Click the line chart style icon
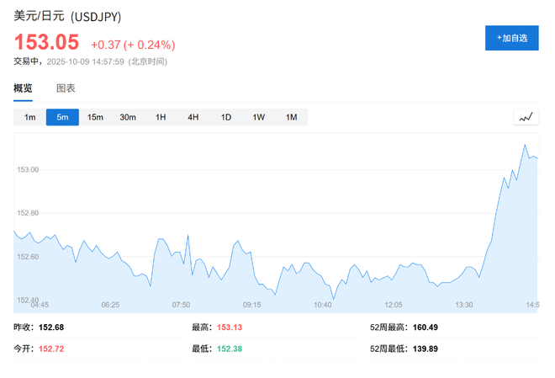 pos(526,117)
